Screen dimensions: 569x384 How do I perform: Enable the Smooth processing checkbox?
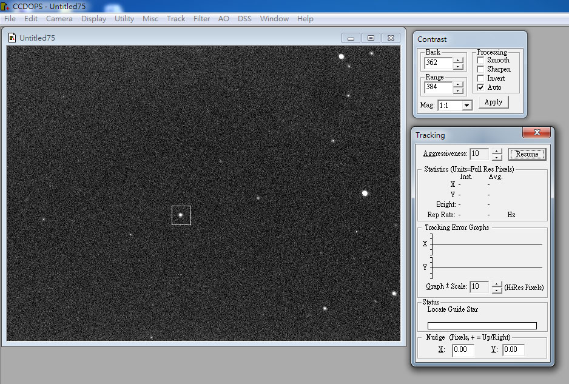point(481,60)
